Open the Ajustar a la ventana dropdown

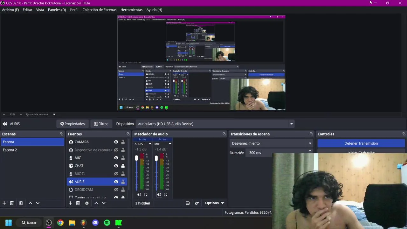[x=40, y=114]
